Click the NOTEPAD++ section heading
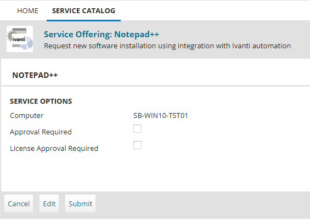The image size is (310, 220). pos(35,75)
